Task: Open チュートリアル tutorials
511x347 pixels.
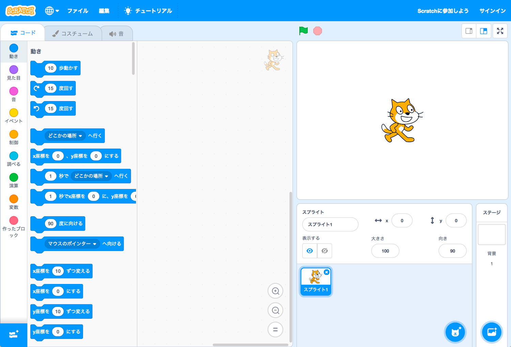Action: 148,11
